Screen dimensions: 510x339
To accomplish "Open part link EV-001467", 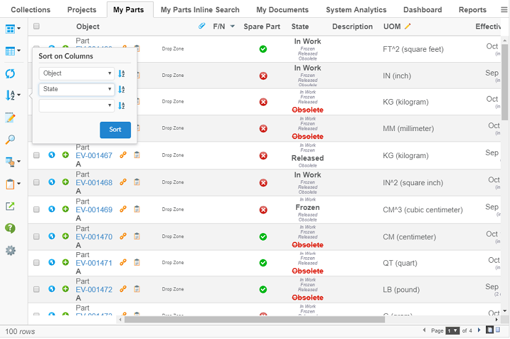I will [x=94, y=156].
